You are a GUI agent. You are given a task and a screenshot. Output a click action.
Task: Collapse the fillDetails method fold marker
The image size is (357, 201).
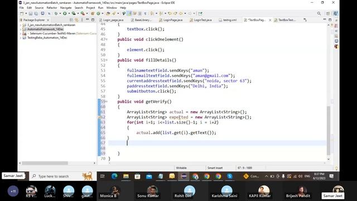click(107, 60)
